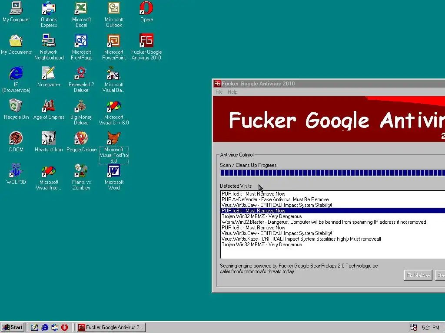Open the task scheduler tray icon

[414, 327]
